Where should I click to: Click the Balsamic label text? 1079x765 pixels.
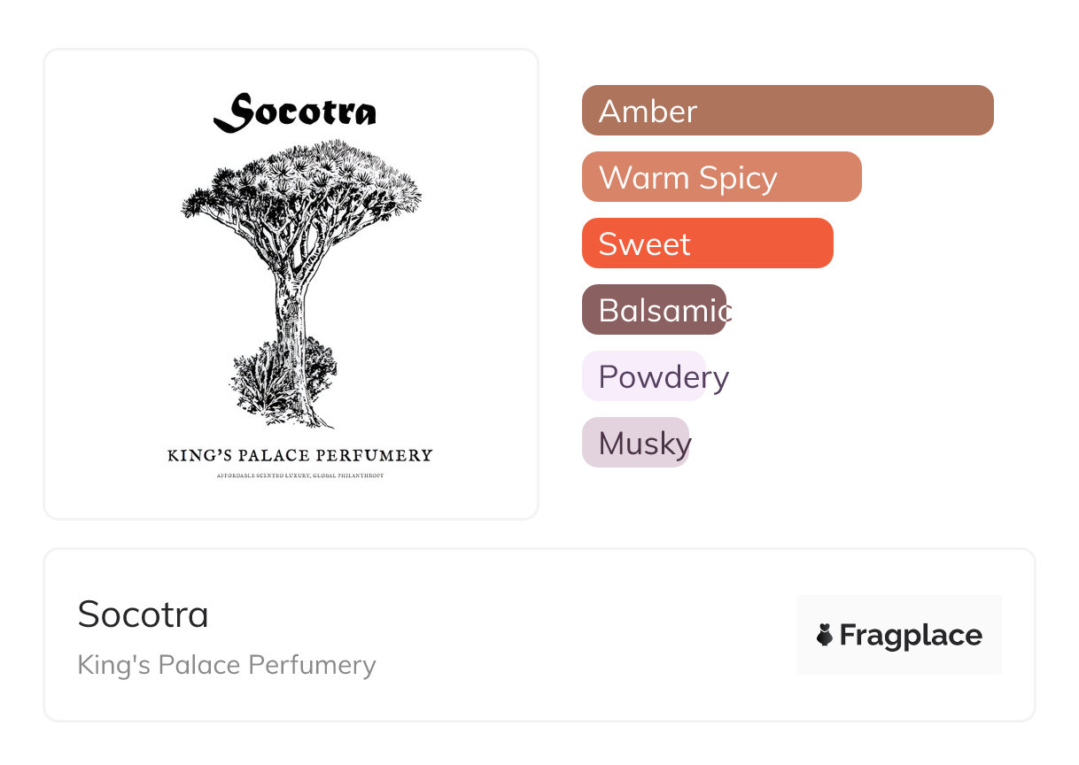click(x=664, y=311)
